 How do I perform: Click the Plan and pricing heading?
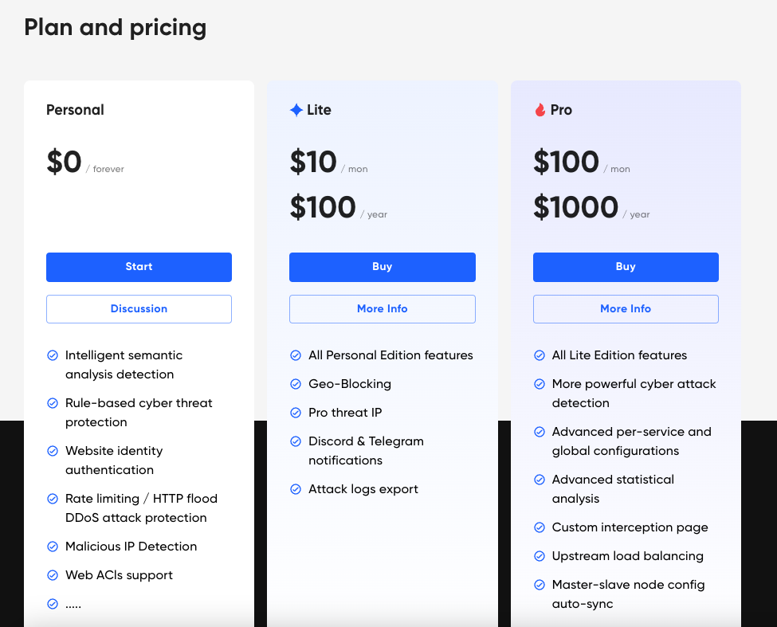(x=116, y=28)
